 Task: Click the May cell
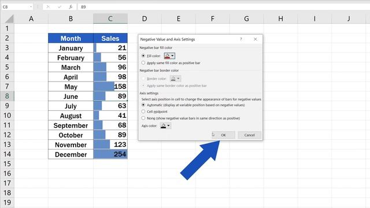pyautogui.click(x=71, y=87)
